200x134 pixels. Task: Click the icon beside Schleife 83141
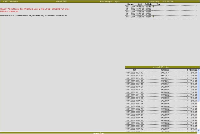pyautogui.click(x=153, y=7)
